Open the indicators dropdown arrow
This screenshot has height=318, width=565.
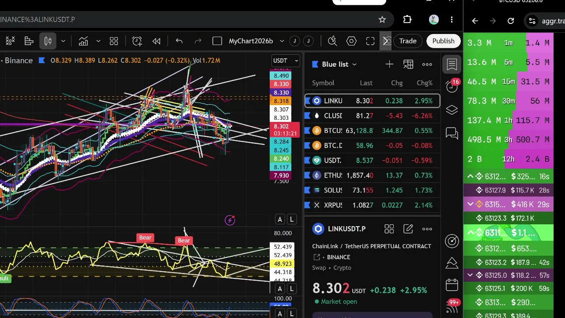(98, 41)
